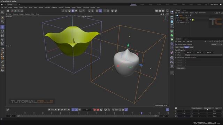This screenshot has height=125, width=223.
Task: Click the Autokeying red icon
Action: 98,110
